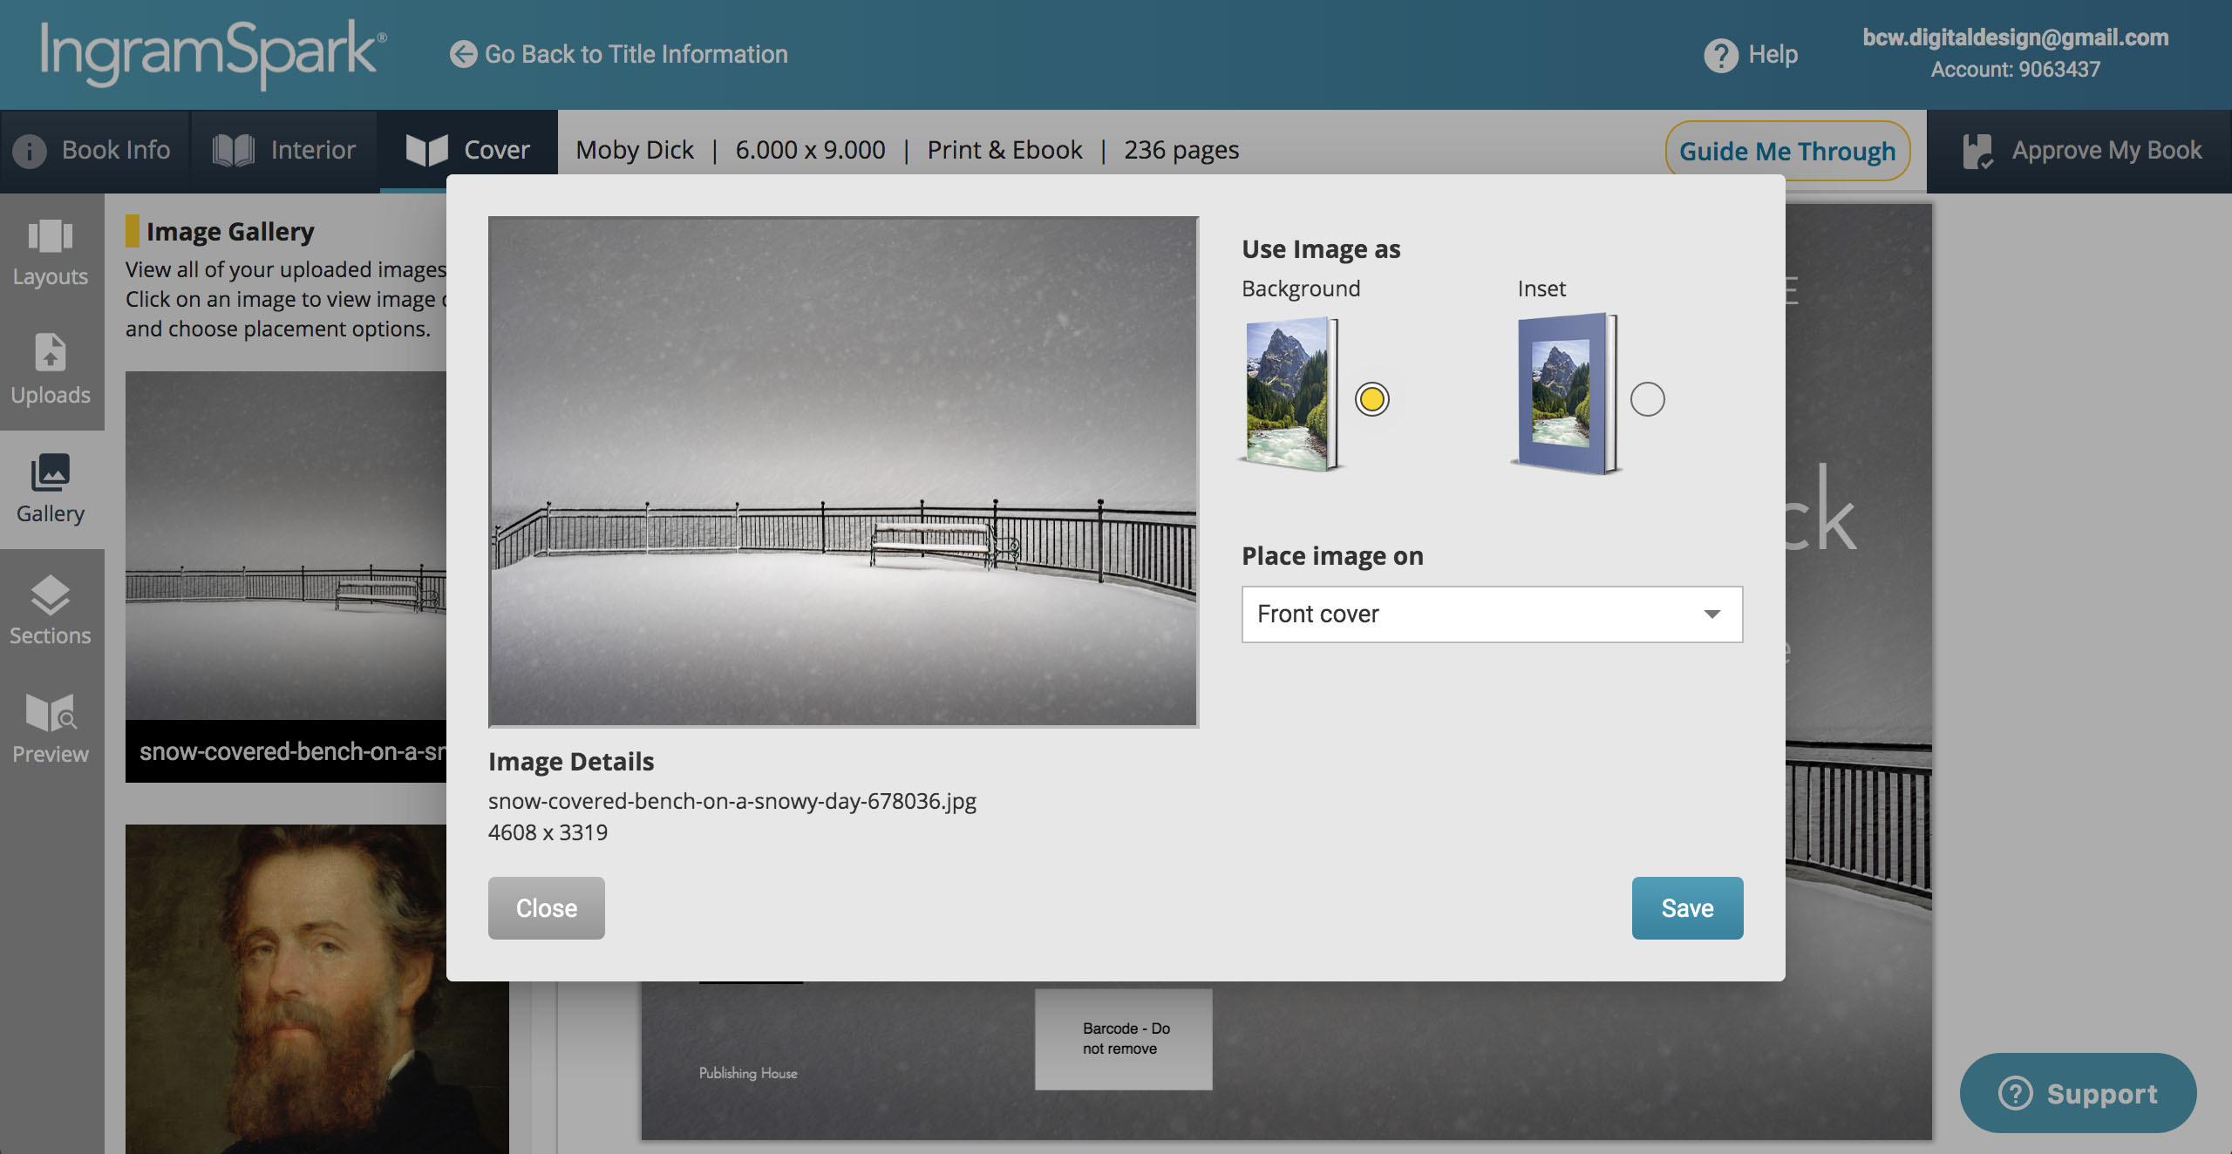
Task: Click the Place image on dropdown arrow
Action: coord(1711,614)
